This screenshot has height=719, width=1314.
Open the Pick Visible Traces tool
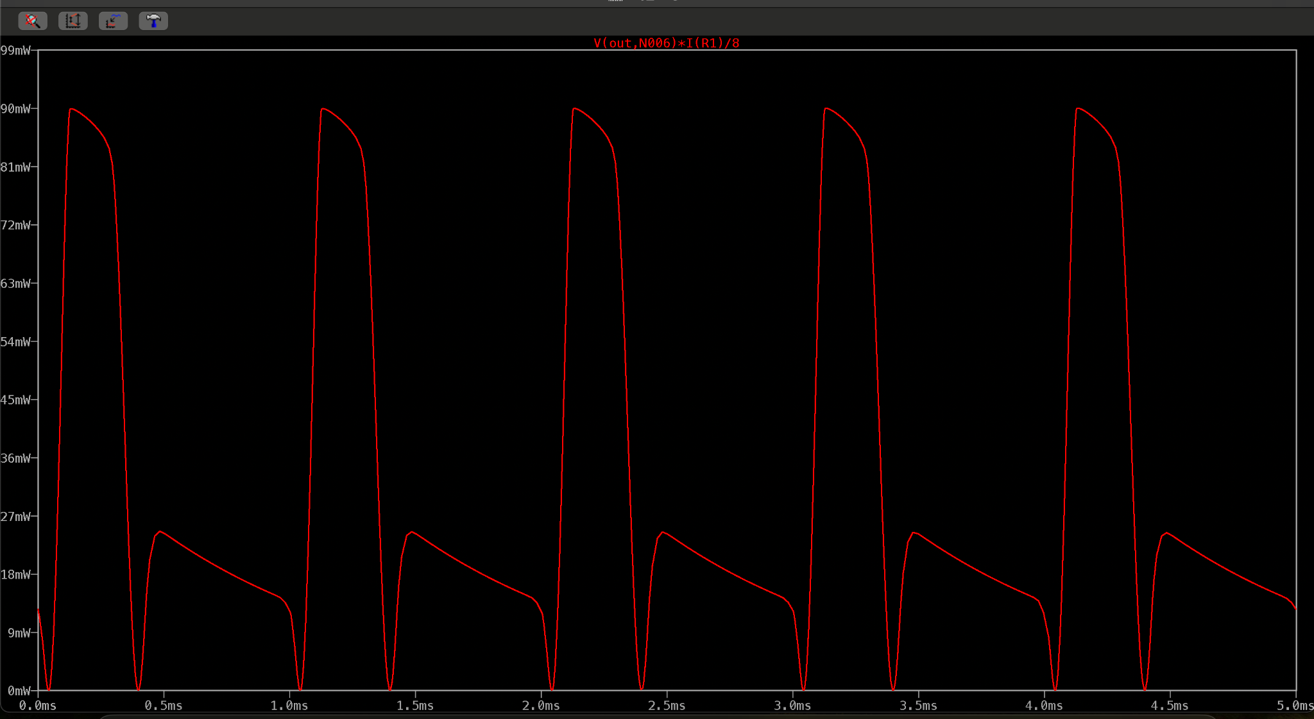(113, 21)
